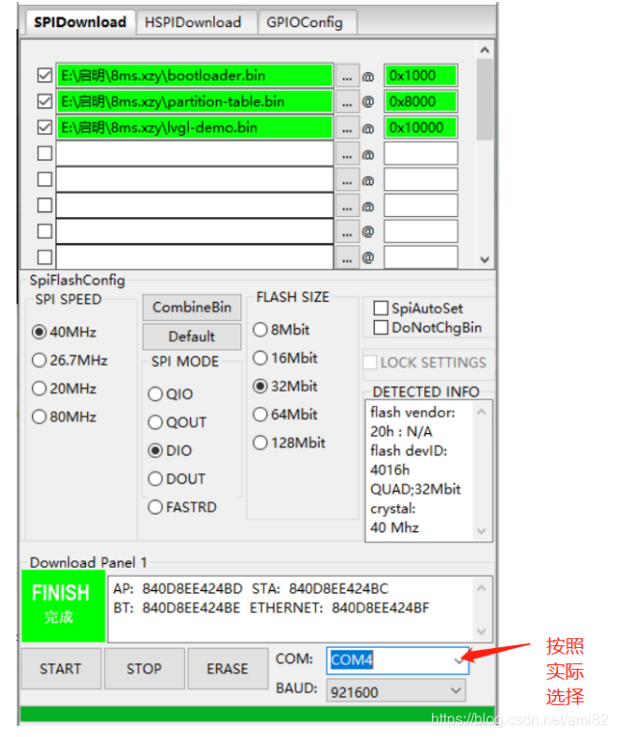Click the CombineBin button
Screen dimensions: 617x737
coord(192,308)
